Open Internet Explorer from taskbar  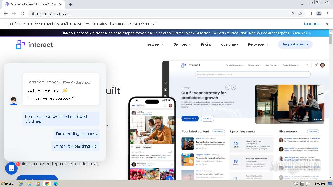click(x=21, y=184)
